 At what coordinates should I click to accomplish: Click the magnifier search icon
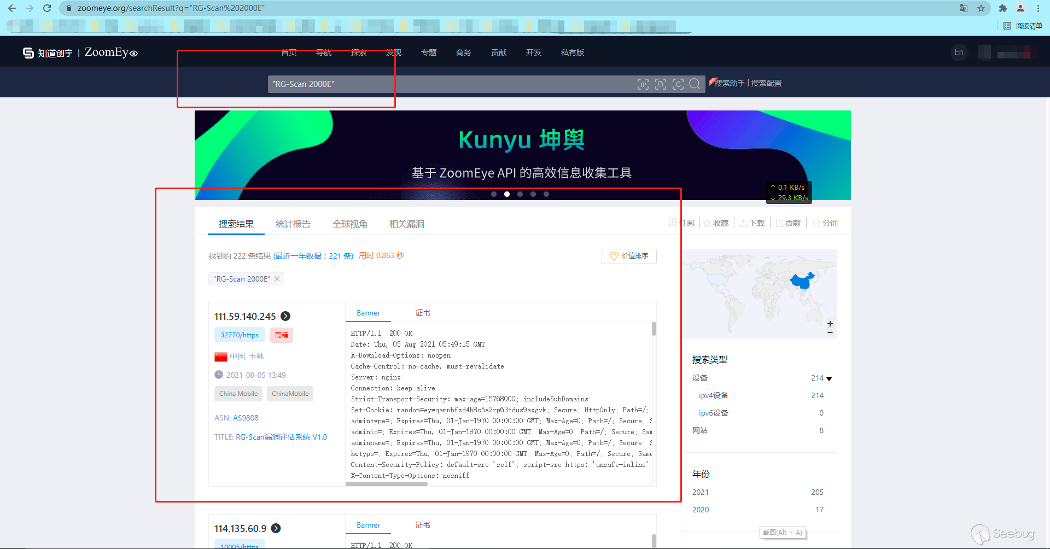695,84
